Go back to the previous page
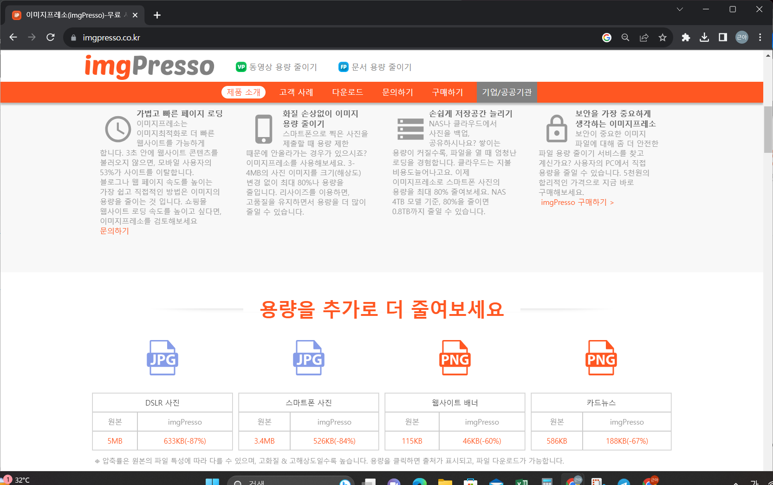The image size is (773, 485). click(13, 37)
